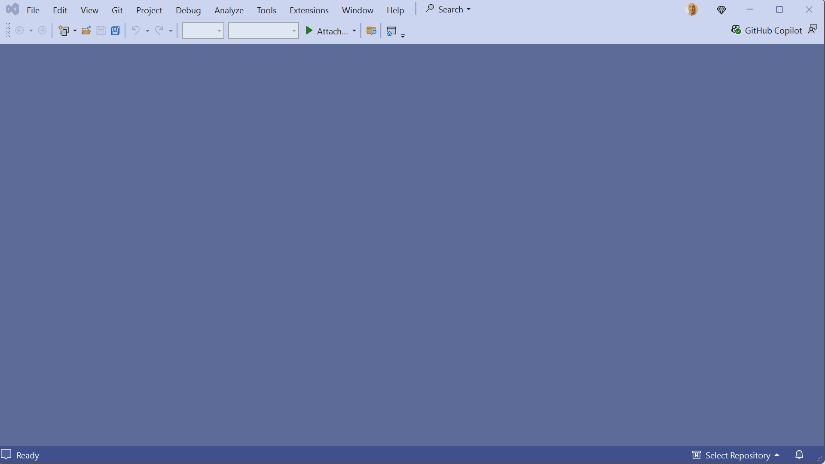Expand the Attach button dropdown arrow
The height and width of the screenshot is (464, 825).
(x=354, y=31)
